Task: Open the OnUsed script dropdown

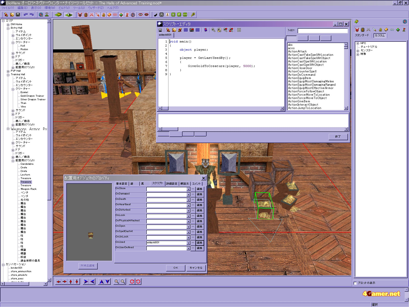Action: 188,243
